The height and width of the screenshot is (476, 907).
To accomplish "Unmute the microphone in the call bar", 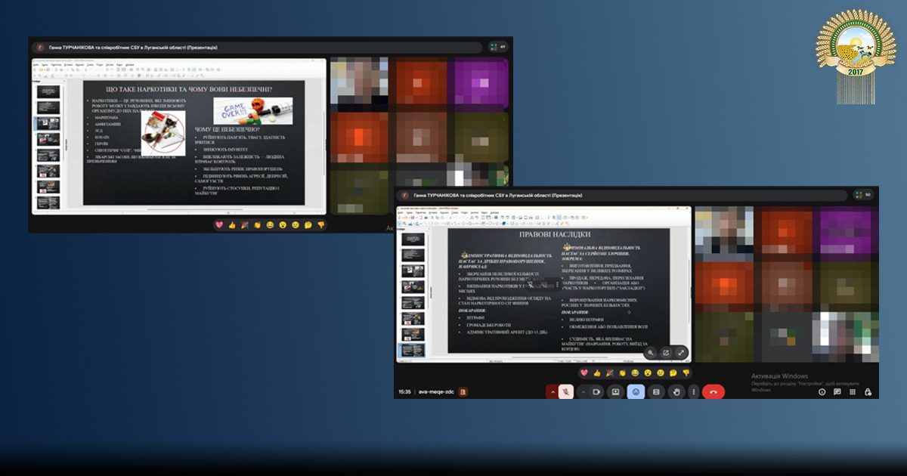I will click(x=565, y=392).
